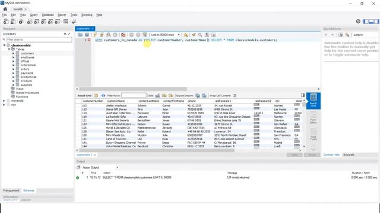Click Search table data toolbar icon
Image resolution: width=380 pixels, height=213 pixels.
pyautogui.click(x=66, y=21)
